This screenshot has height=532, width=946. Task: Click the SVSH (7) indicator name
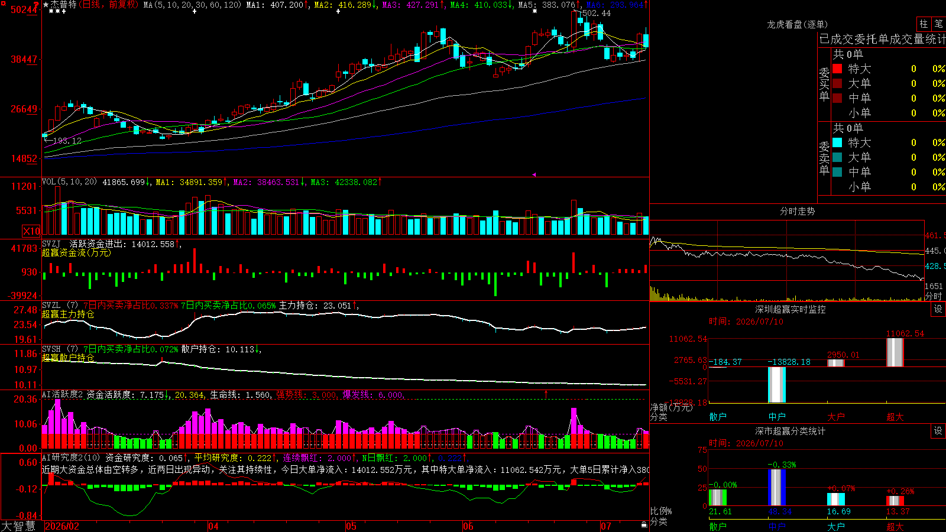pyautogui.click(x=60, y=349)
